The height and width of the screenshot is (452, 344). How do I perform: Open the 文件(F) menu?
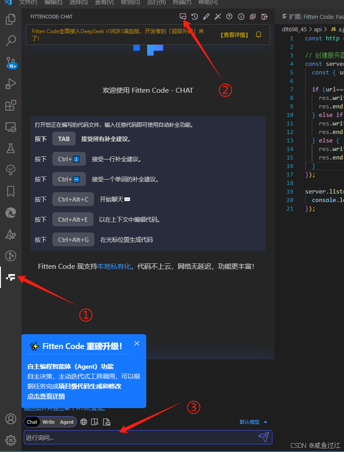28,2
